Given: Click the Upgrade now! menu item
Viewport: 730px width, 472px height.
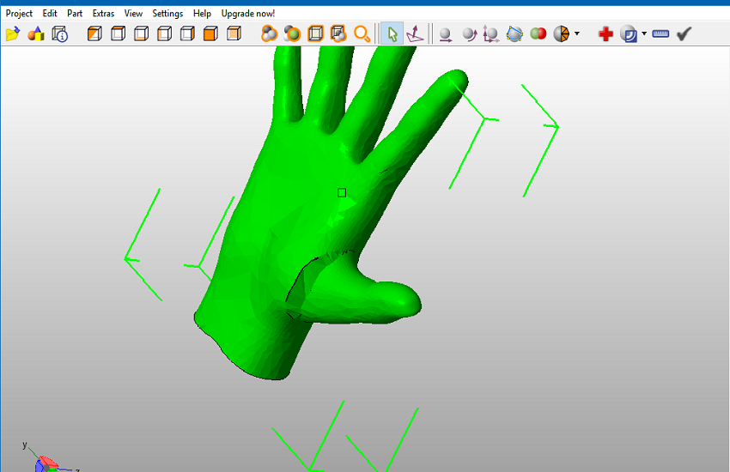Looking at the screenshot, I should (x=248, y=14).
